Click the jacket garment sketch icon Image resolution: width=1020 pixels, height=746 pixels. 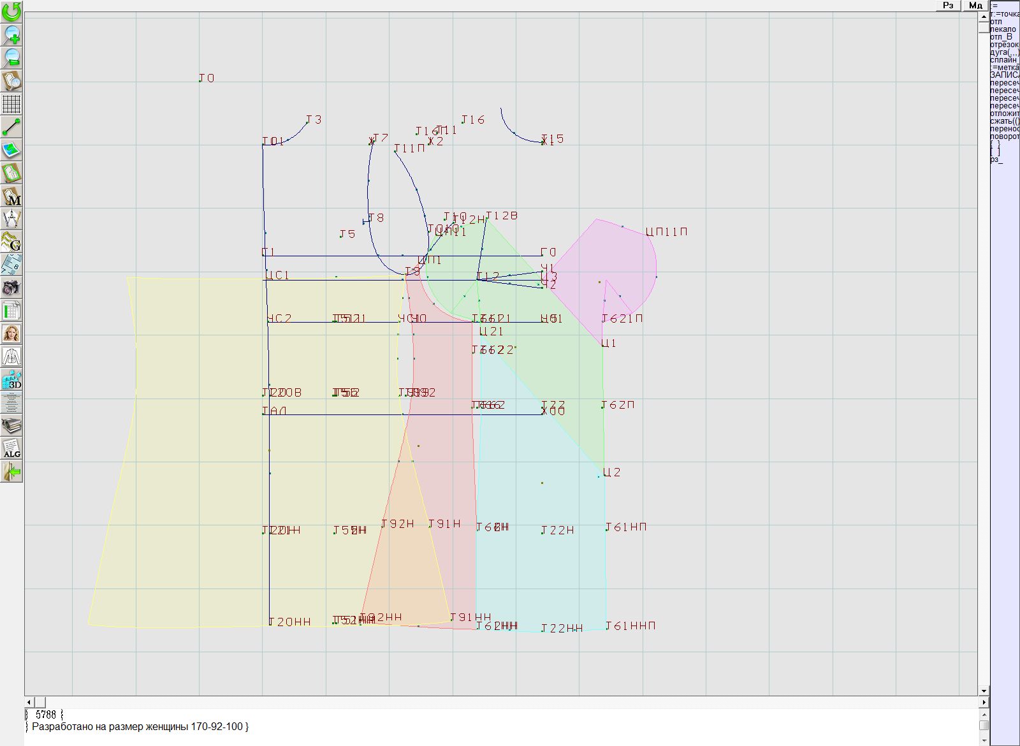click(11, 356)
